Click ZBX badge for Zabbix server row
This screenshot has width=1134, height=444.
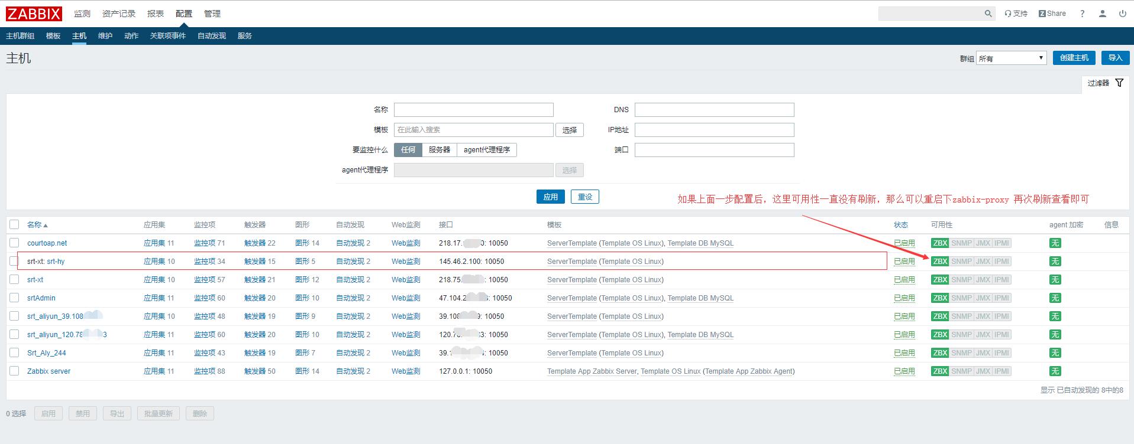tap(940, 371)
